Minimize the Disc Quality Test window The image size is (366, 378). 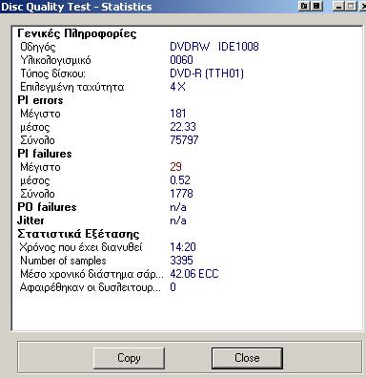point(338,6)
